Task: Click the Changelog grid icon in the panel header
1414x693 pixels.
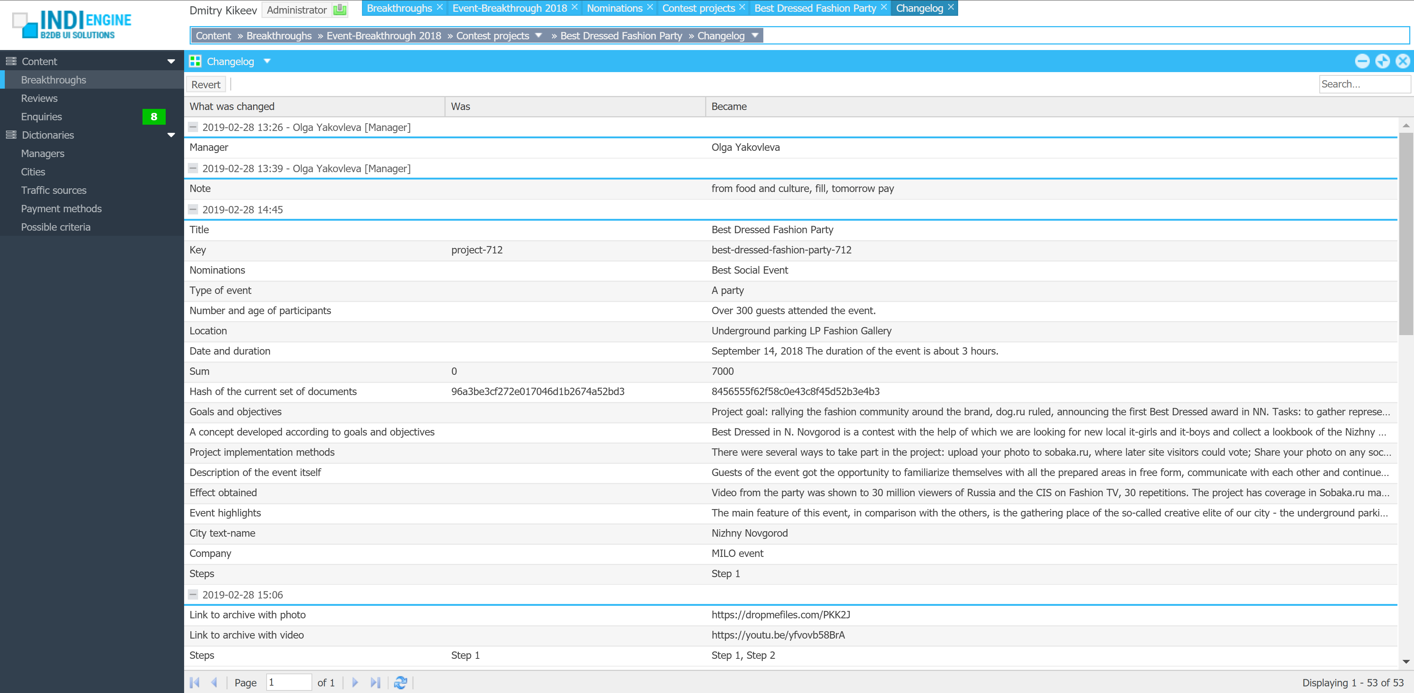Action: click(x=195, y=61)
